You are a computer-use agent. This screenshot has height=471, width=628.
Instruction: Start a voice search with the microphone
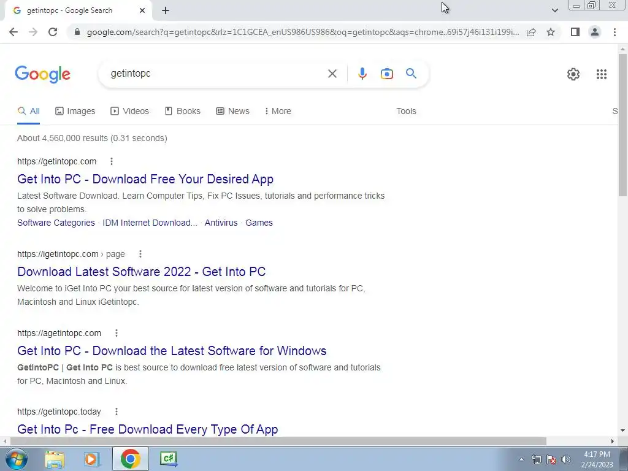[362, 74]
